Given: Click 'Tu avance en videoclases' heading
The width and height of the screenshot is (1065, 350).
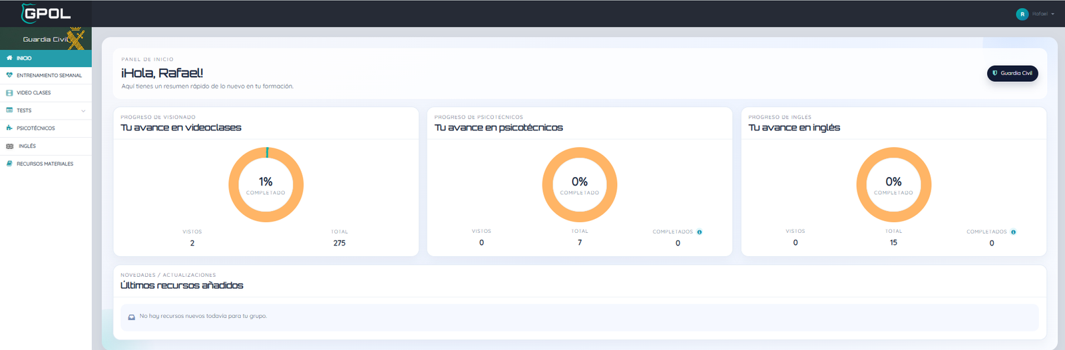Looking at the screenshot, I should (x=181, y=128).
